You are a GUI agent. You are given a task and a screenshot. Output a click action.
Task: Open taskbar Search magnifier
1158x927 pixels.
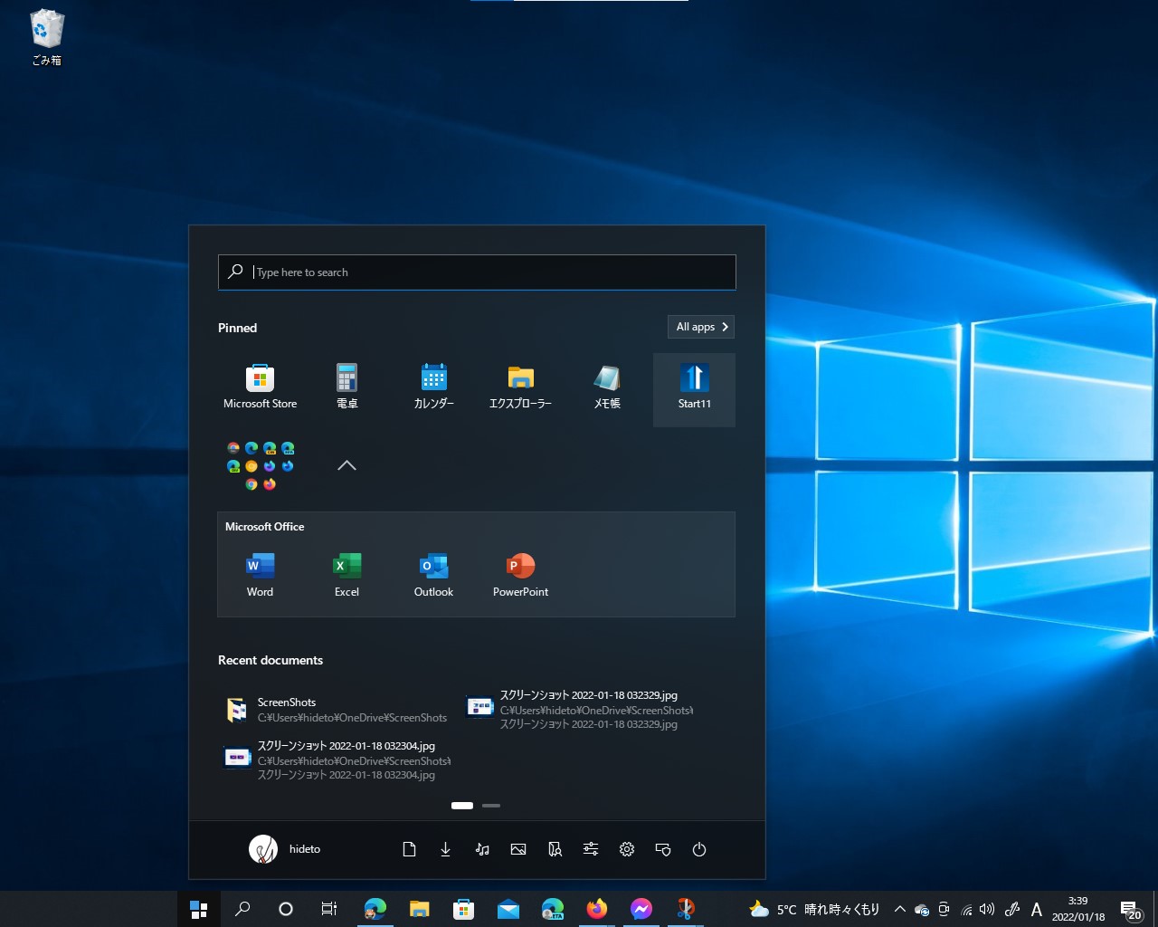[x=242, y=909]
